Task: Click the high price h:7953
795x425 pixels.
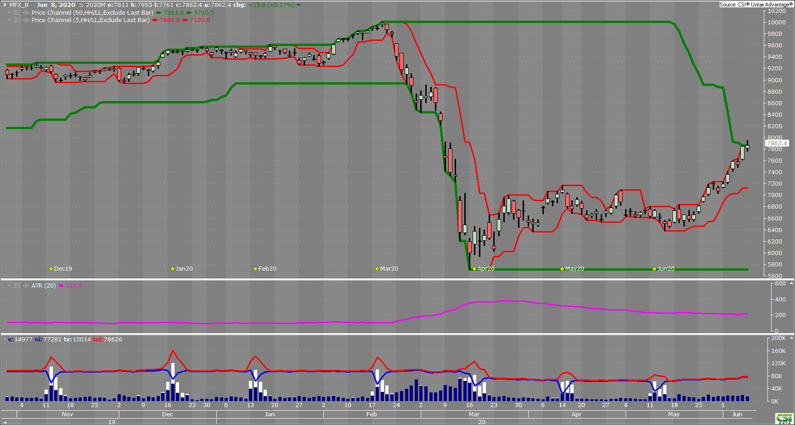Action: [141, 5]
